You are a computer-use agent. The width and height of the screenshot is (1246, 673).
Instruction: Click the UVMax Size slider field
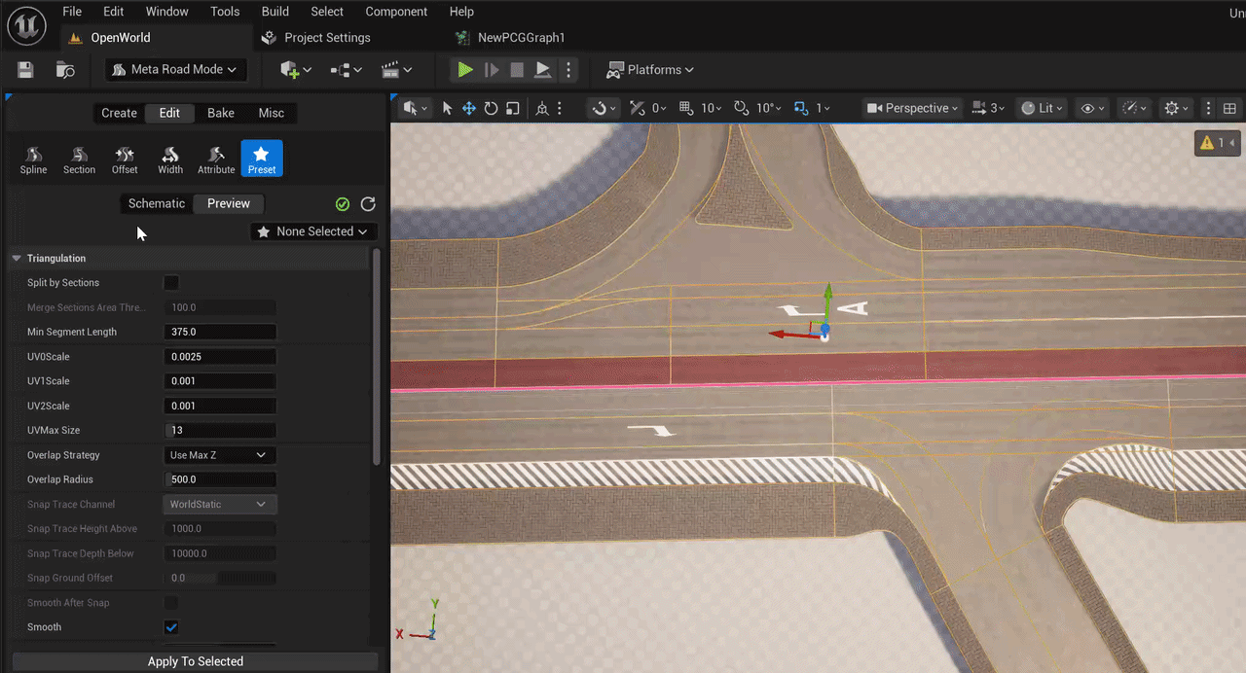pyautogui.click(x=219, y=430)
